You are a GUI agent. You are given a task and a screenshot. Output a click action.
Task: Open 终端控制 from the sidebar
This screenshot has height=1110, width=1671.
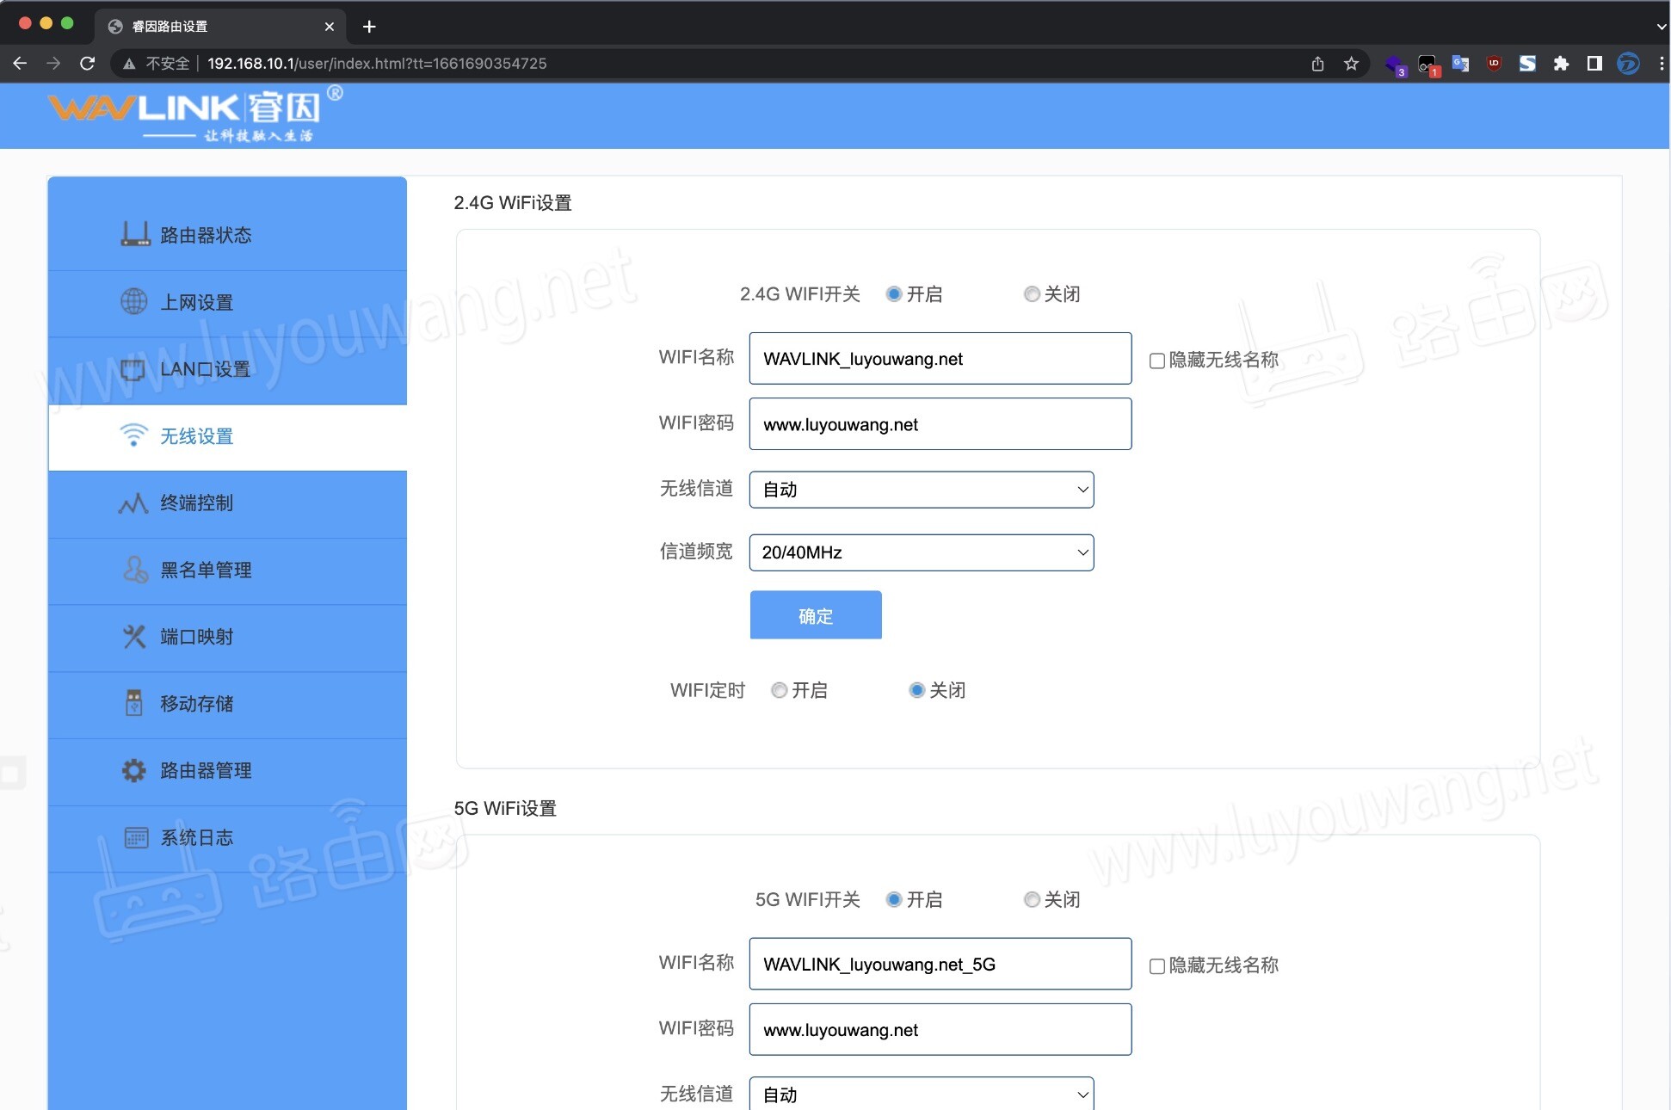195,503
